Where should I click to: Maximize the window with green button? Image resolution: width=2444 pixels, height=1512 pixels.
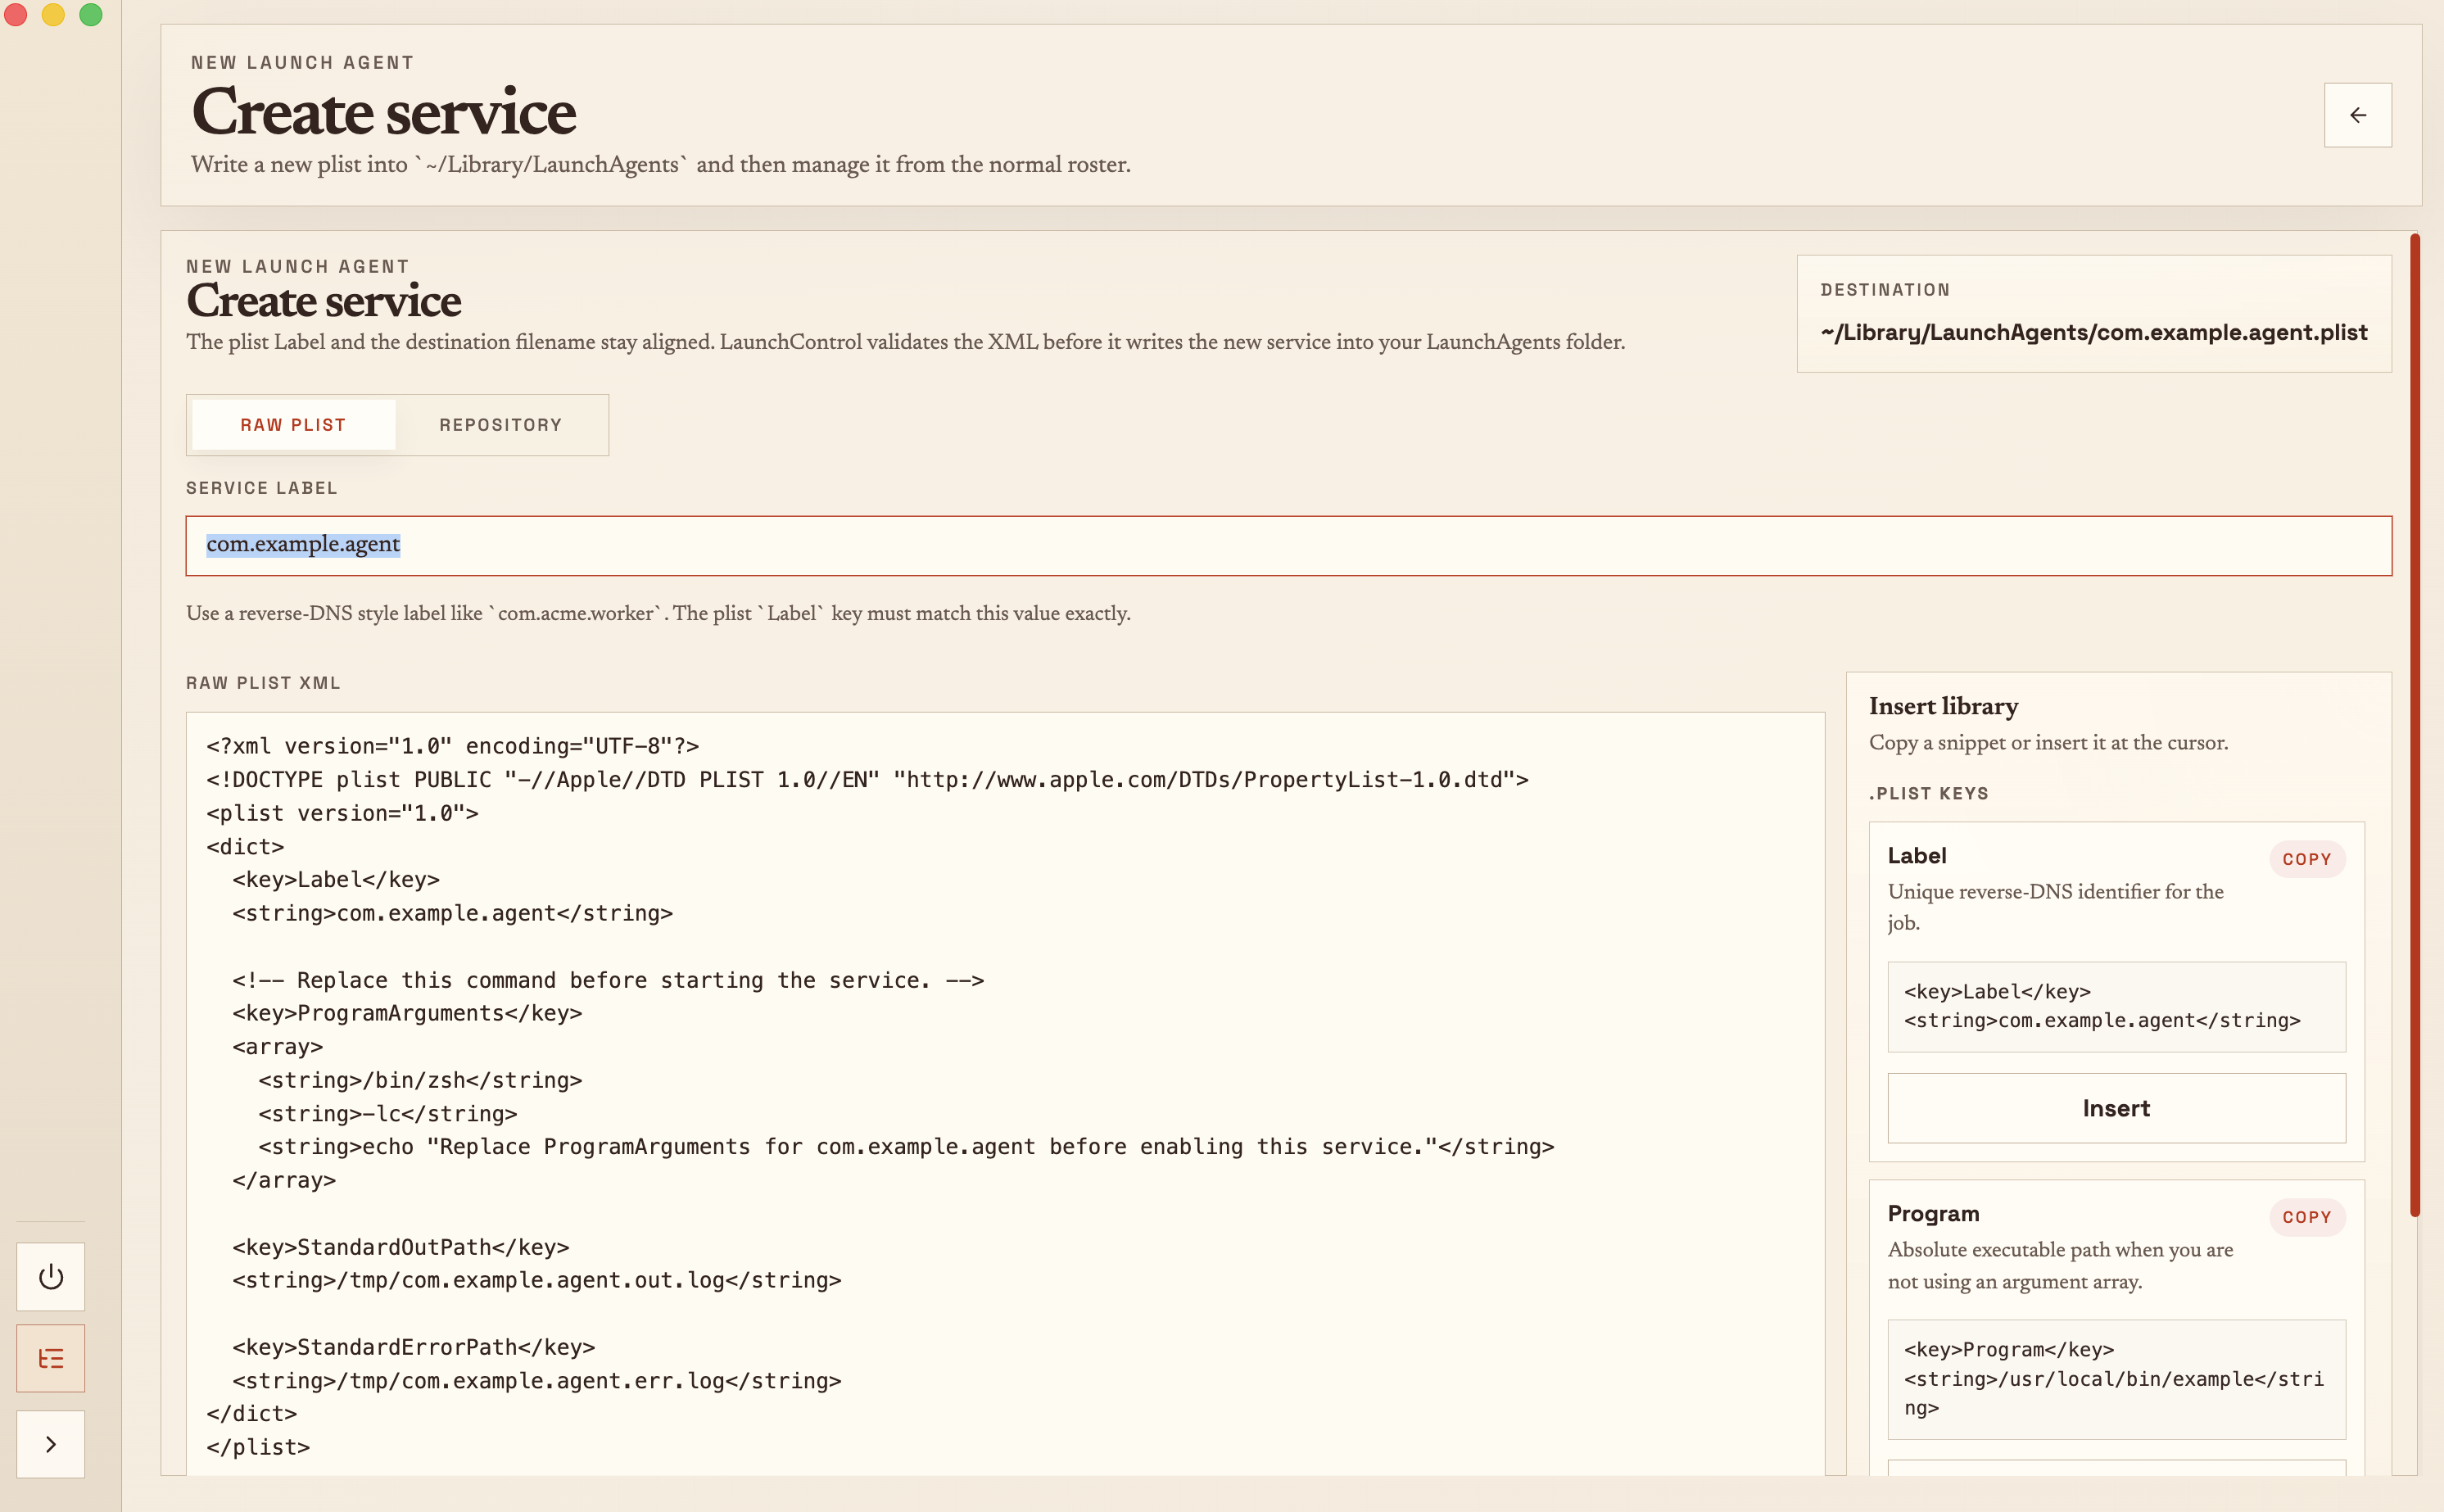[90, 14]
